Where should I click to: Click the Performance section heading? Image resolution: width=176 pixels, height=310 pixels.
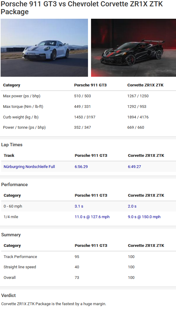[x=15, y=184]
